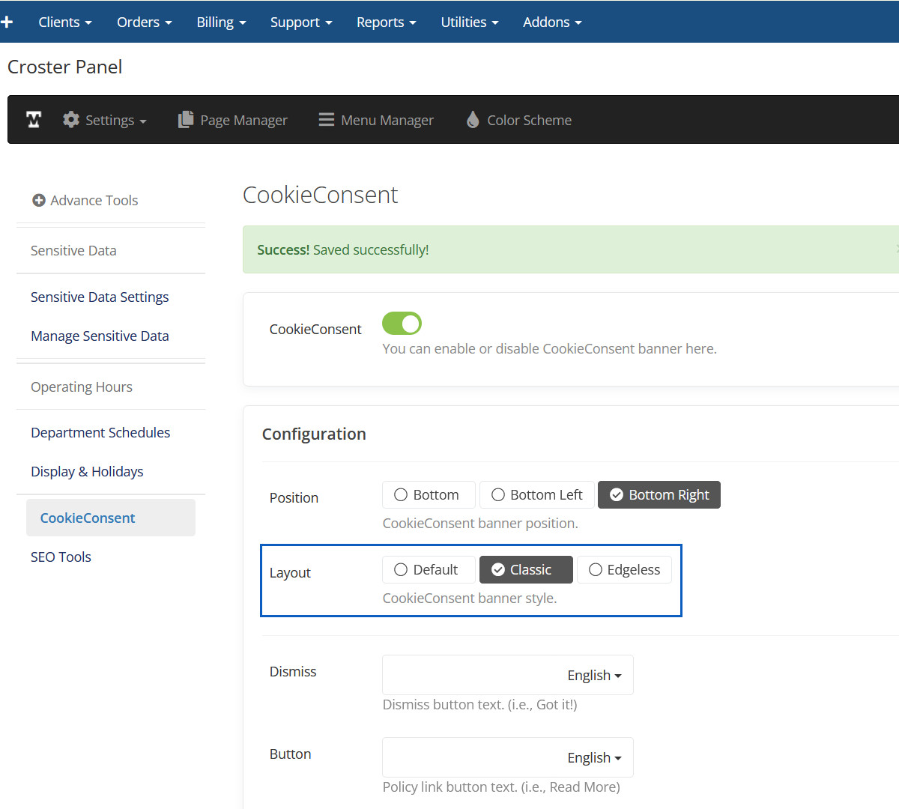Viewport: 899px width, 809px height.
Task: Select the Bottom Left position option
Action: click(x=536, y=495)
